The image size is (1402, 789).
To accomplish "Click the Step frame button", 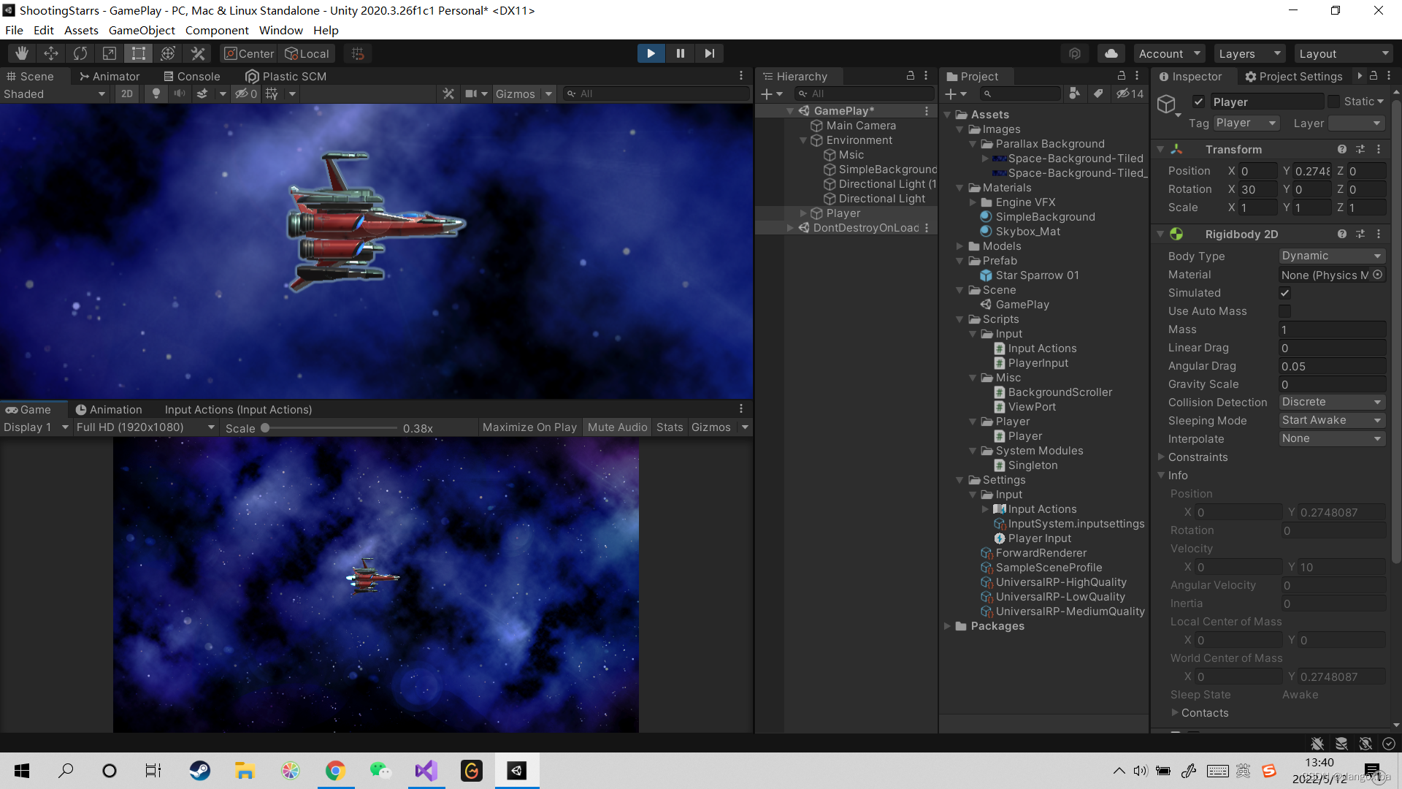I will [x=709, y=53].
